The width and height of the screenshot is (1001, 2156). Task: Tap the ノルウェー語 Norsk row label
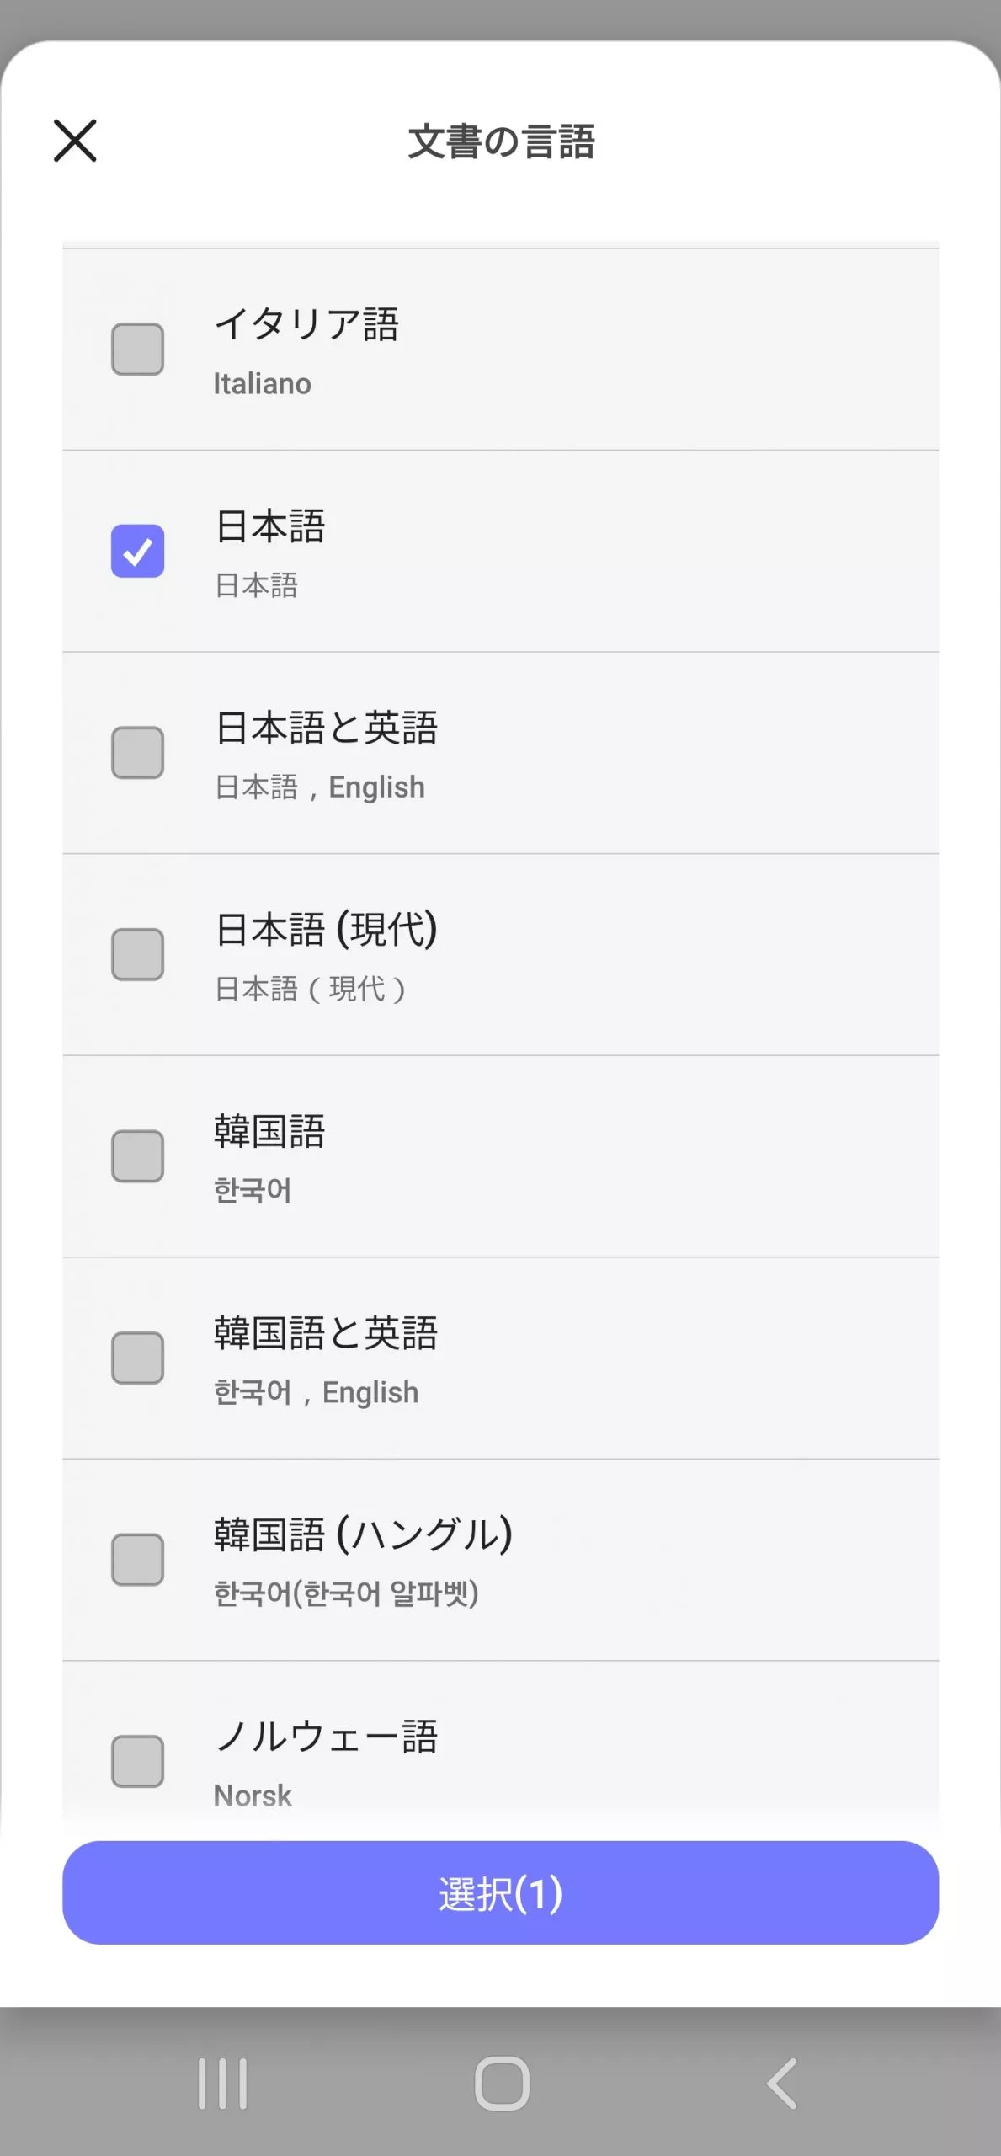click(x=327, y=1737)
